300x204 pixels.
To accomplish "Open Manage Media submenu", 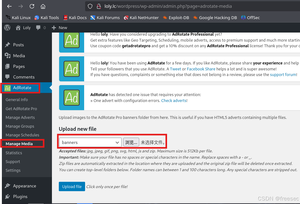I will (x=19, y=144).
